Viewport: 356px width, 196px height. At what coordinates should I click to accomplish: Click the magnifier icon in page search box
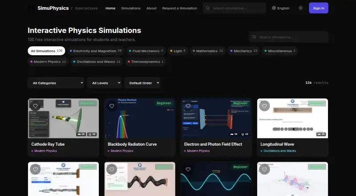(x=254, y=37)
